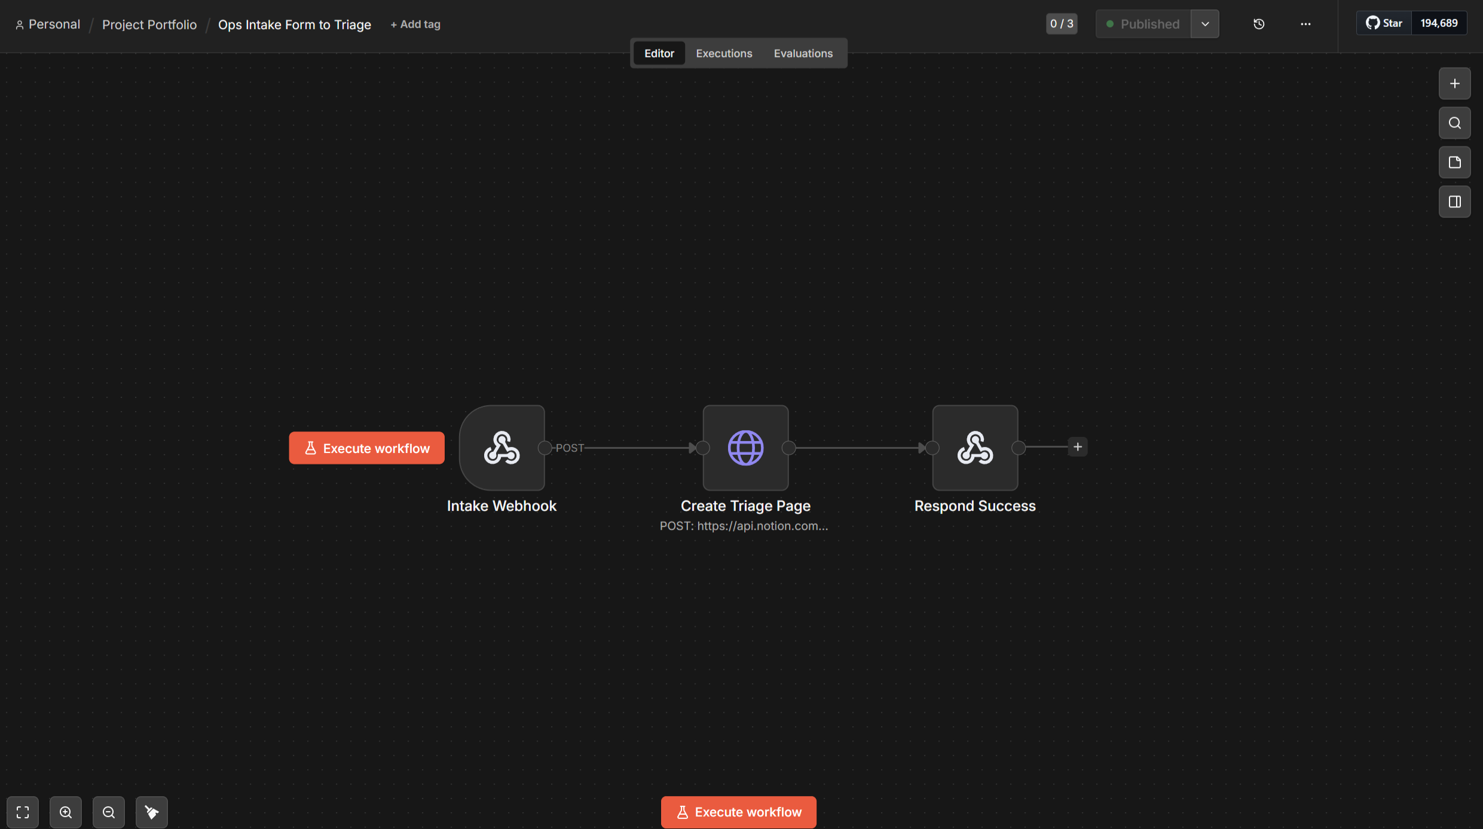Toggle the side panel layout icon
Viewport: 1483px width, 829px height.
tap(1454, 202)
